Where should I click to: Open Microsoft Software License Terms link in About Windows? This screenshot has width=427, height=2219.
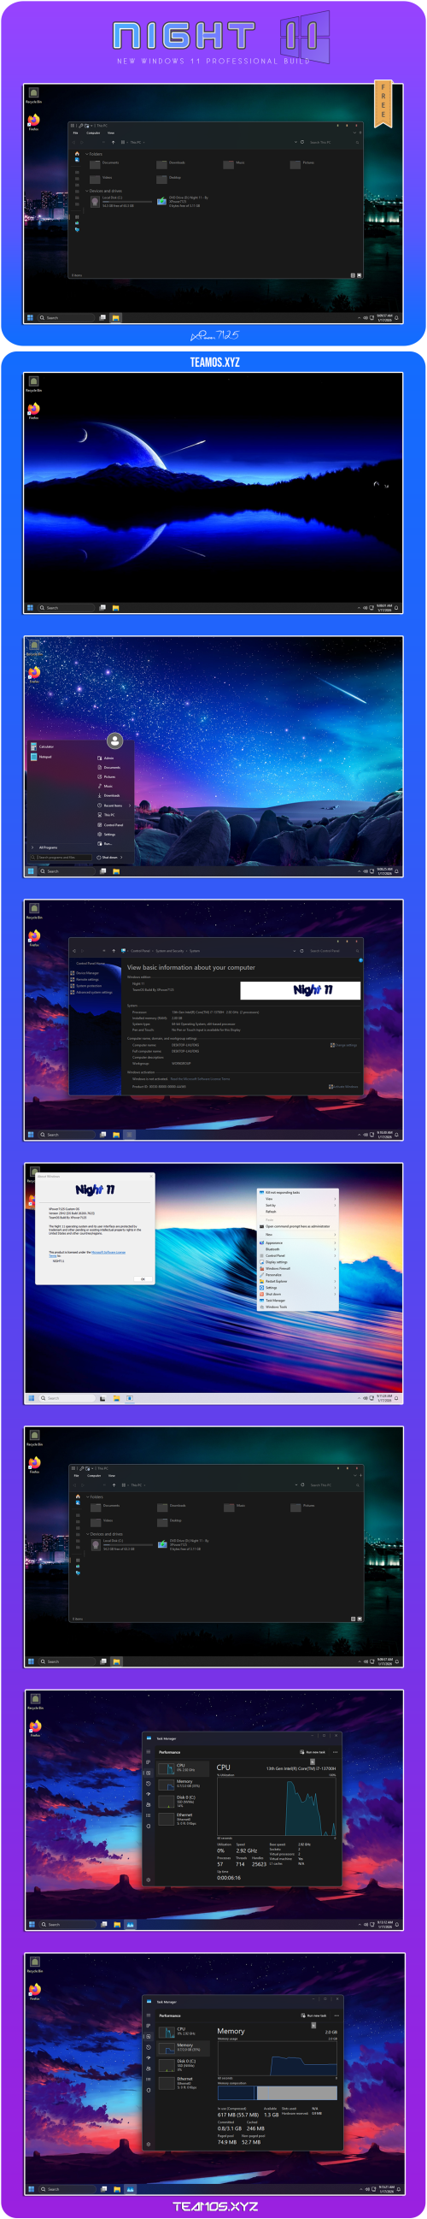[x=108, y=1252]
